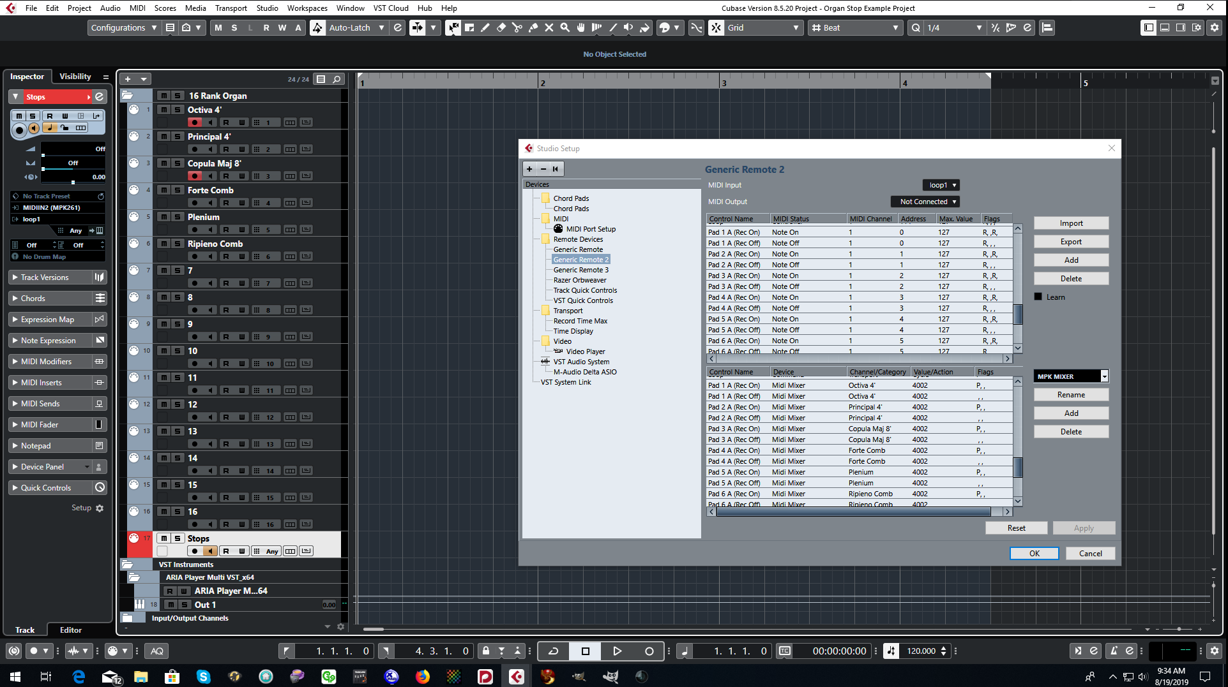Viewport: 1228px width, 687px height.
Task: Click the Reset button
Action: (1016, 528)
